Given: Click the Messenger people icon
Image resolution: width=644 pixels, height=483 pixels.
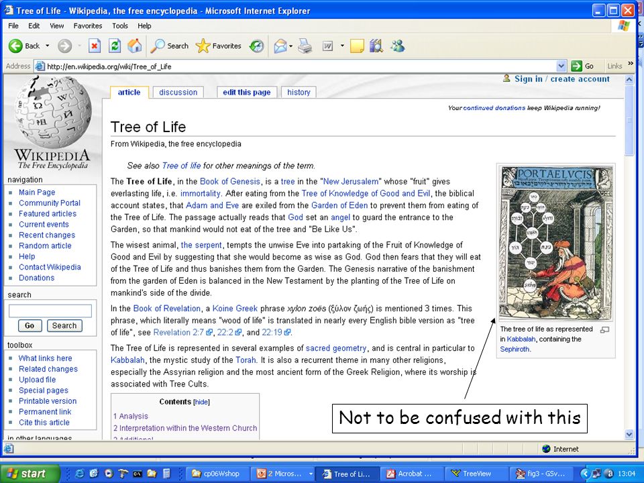Looking at the screenshot, I should [x=398, y=46].
